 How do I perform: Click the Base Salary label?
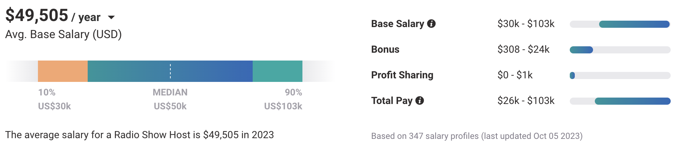click(397, 24)
